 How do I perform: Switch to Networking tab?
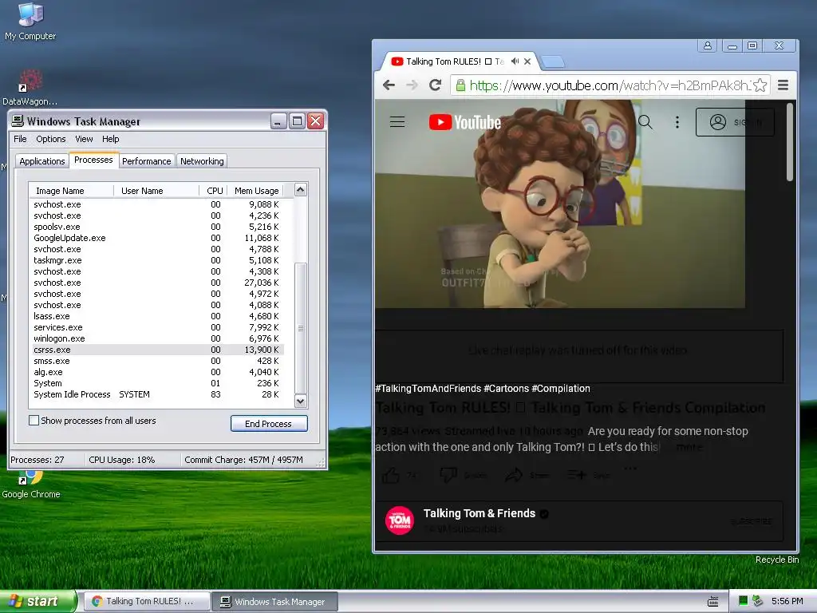click(202, 161)
